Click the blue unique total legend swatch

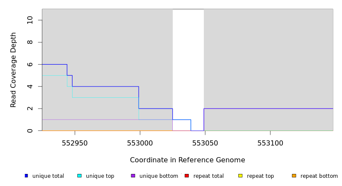[x=26, y=176]
